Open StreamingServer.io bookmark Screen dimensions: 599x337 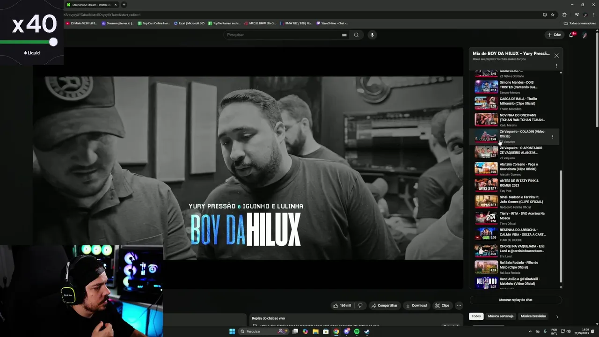(117, 23)
